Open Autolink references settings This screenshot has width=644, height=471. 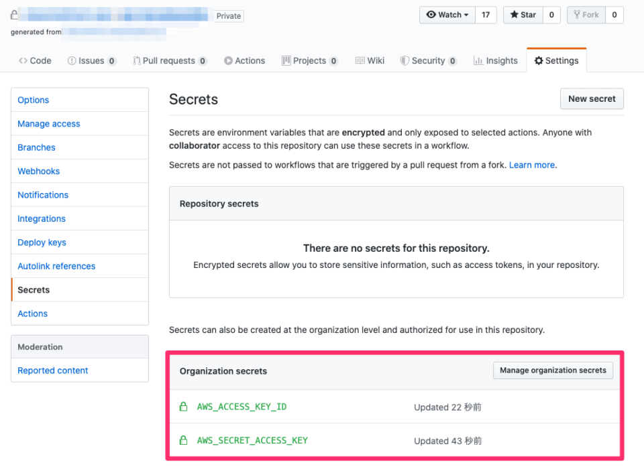(x=80, y=266)
